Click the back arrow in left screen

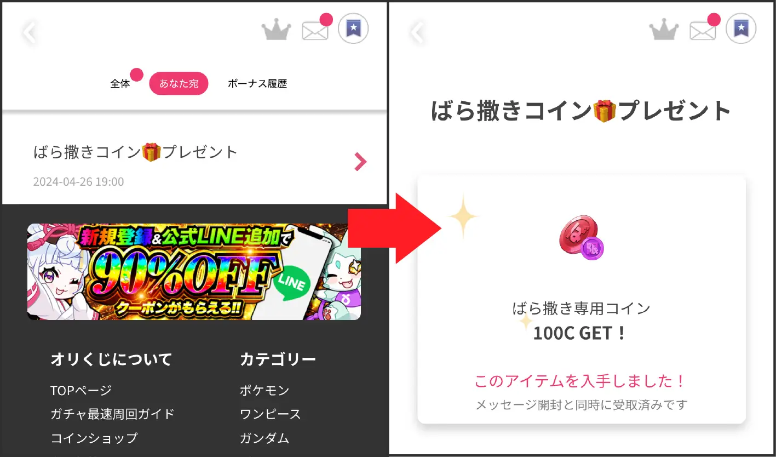point(29,32)
